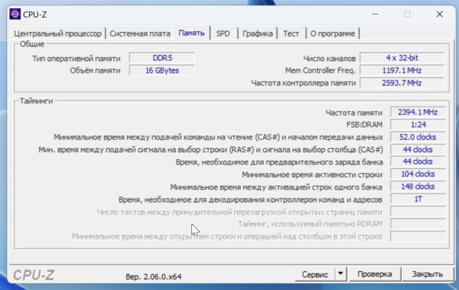Screen dimensions: 459x290
Task: Minimize the CPU-Z window
Action: pos(375,14)
